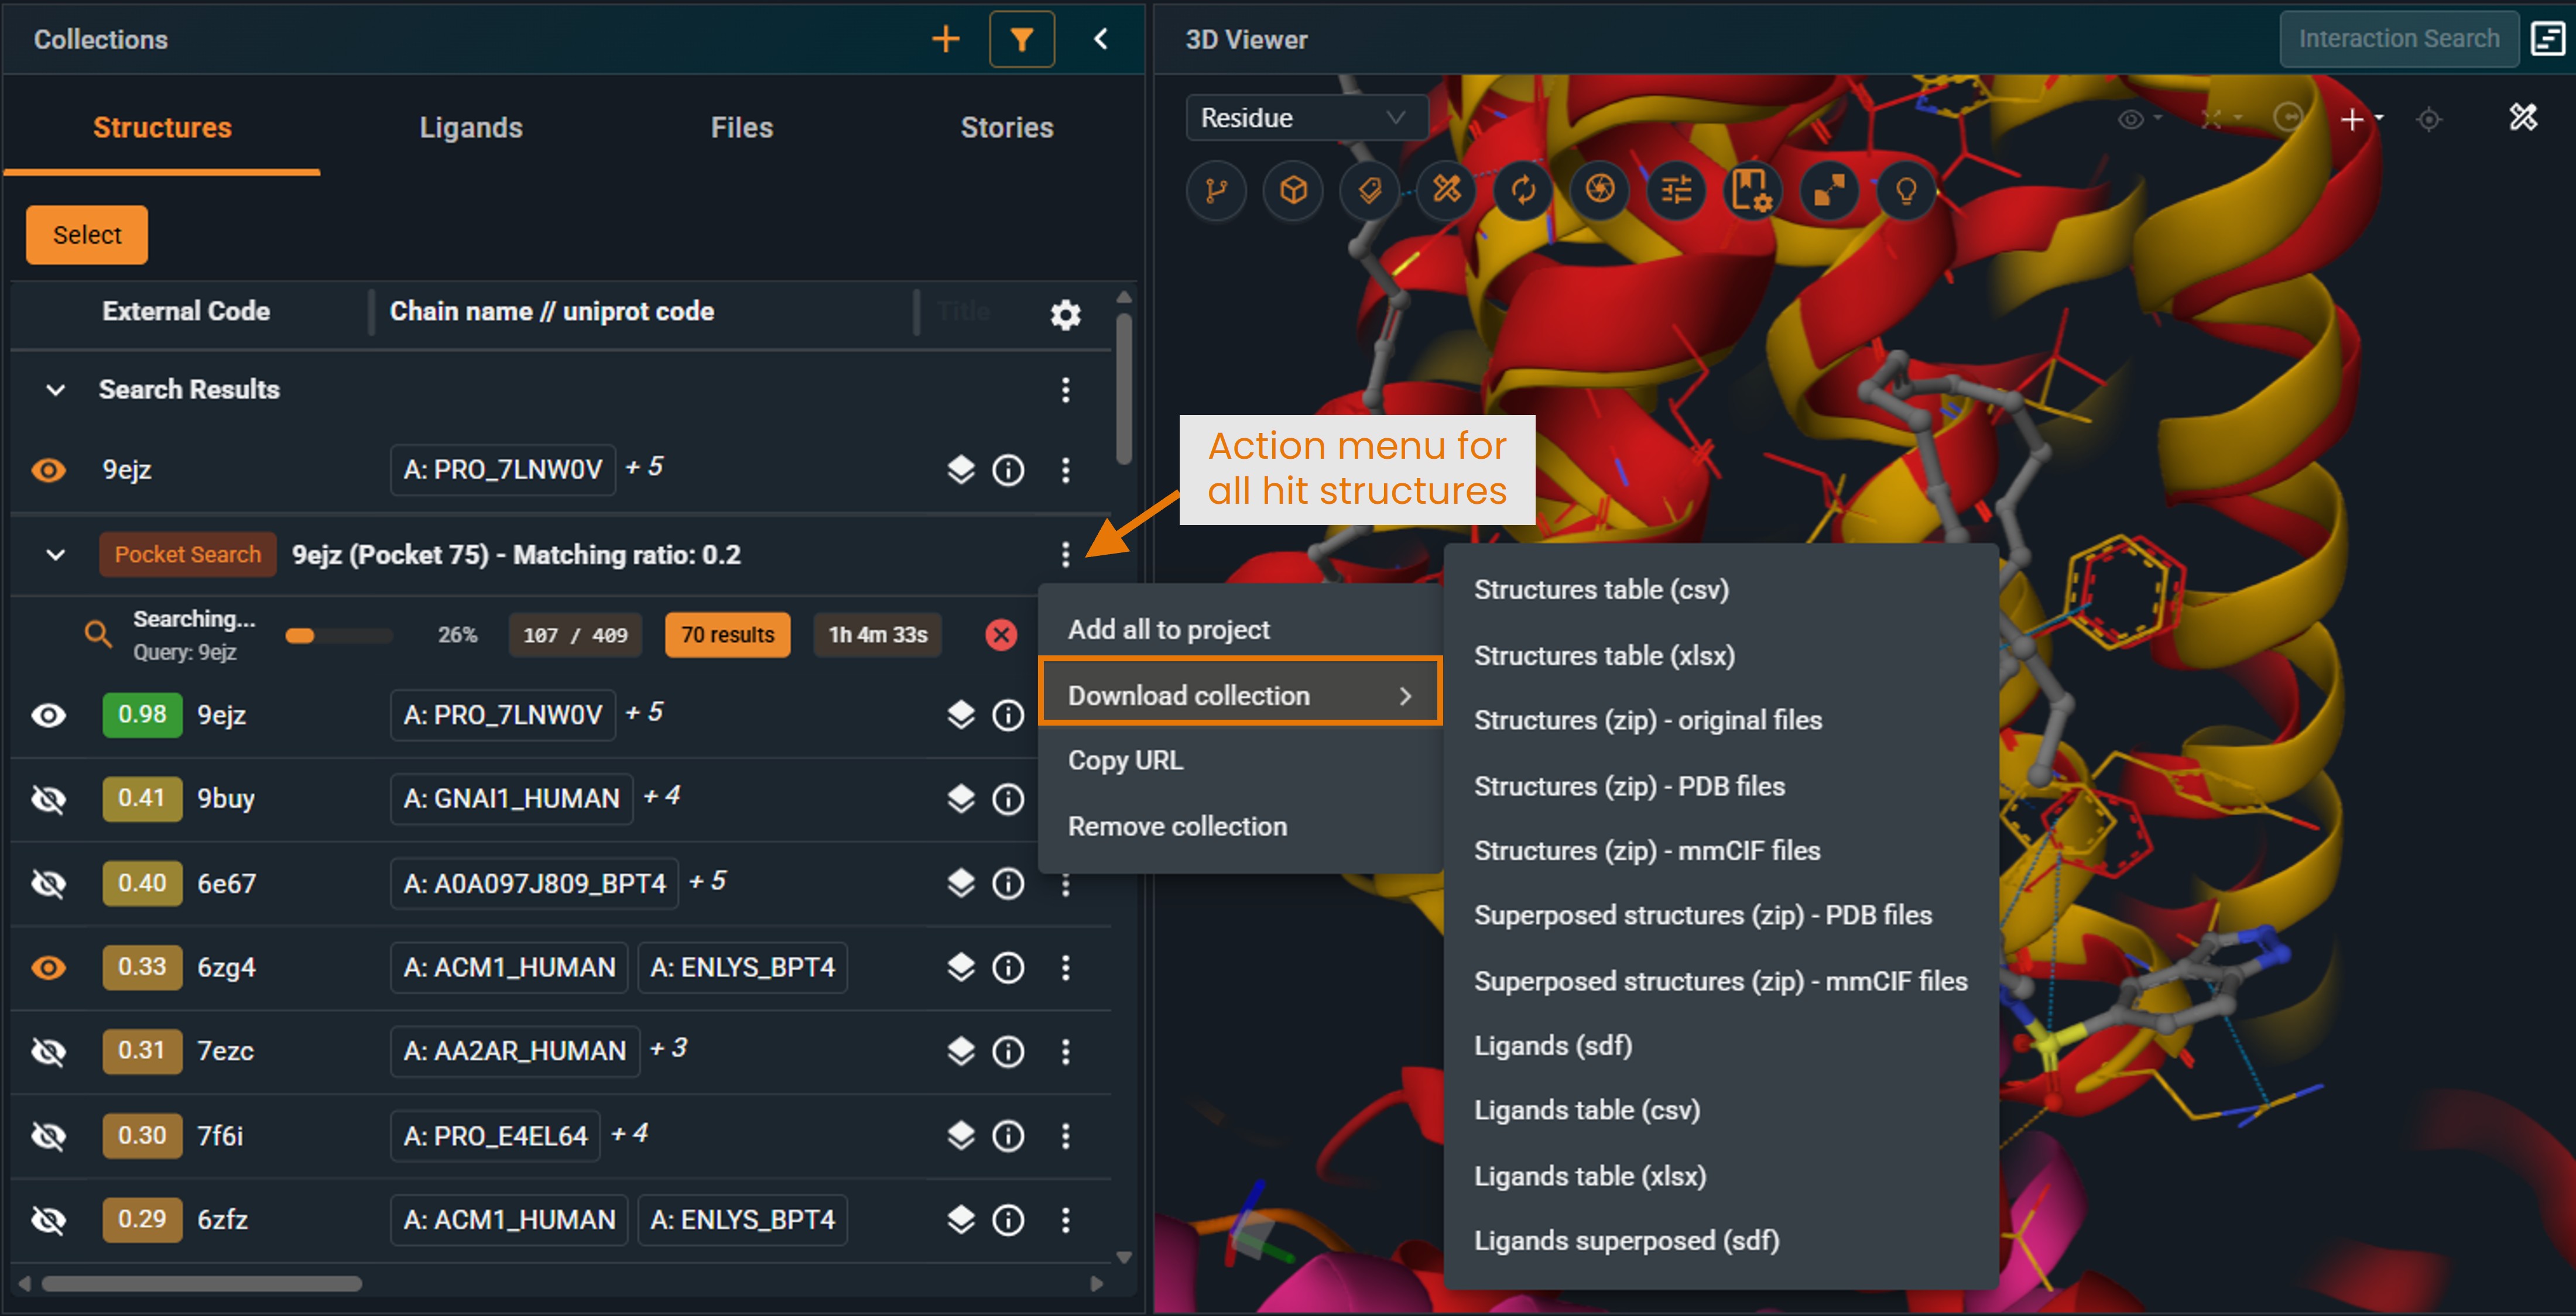Choose Download collection from the action menu

[1189, 696]
